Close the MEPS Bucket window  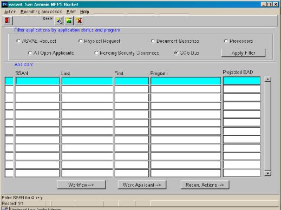pyautogui.click(x=276, y=4)
